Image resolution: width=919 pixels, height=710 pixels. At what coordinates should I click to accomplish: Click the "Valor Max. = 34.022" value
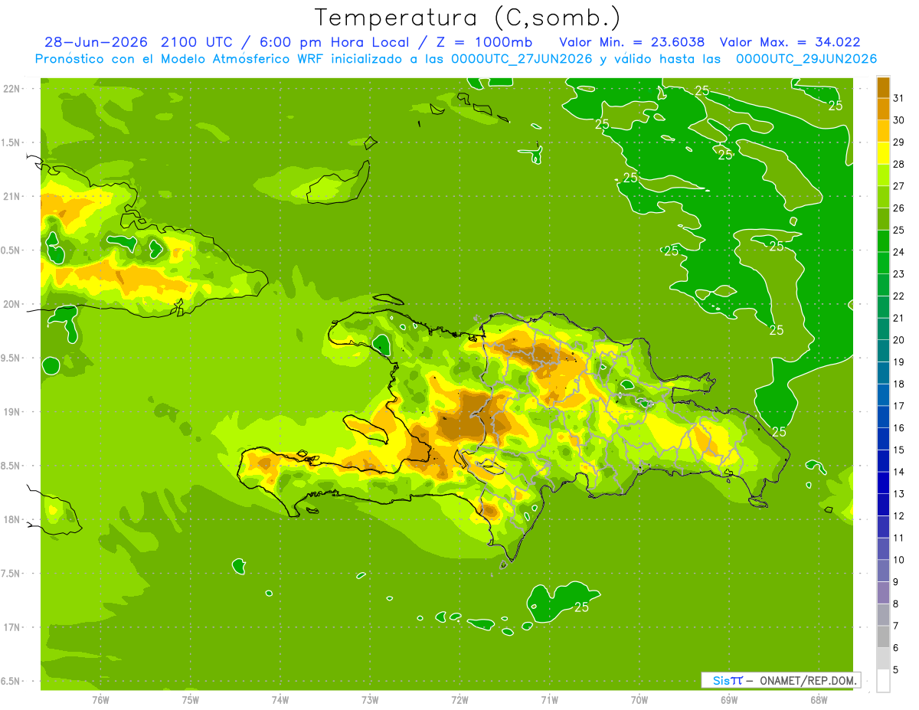[790, 42]
